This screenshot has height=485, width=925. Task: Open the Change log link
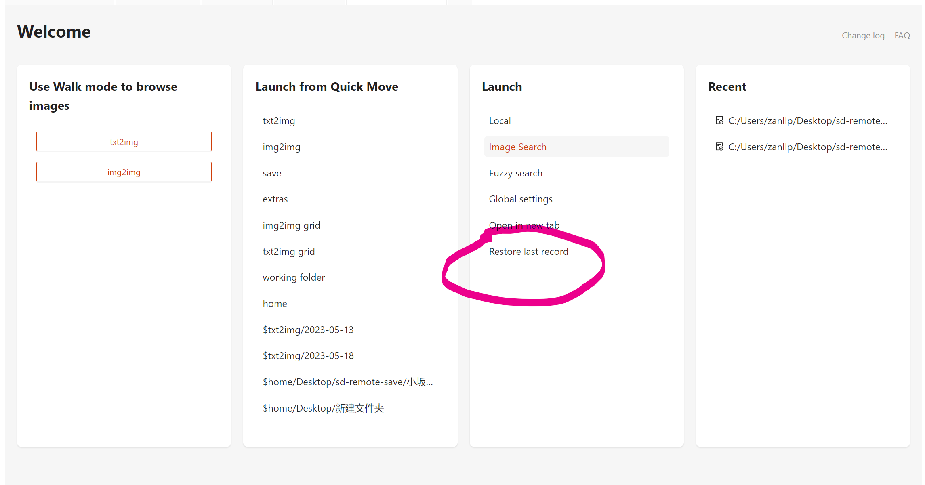click(x=863, y=36)
